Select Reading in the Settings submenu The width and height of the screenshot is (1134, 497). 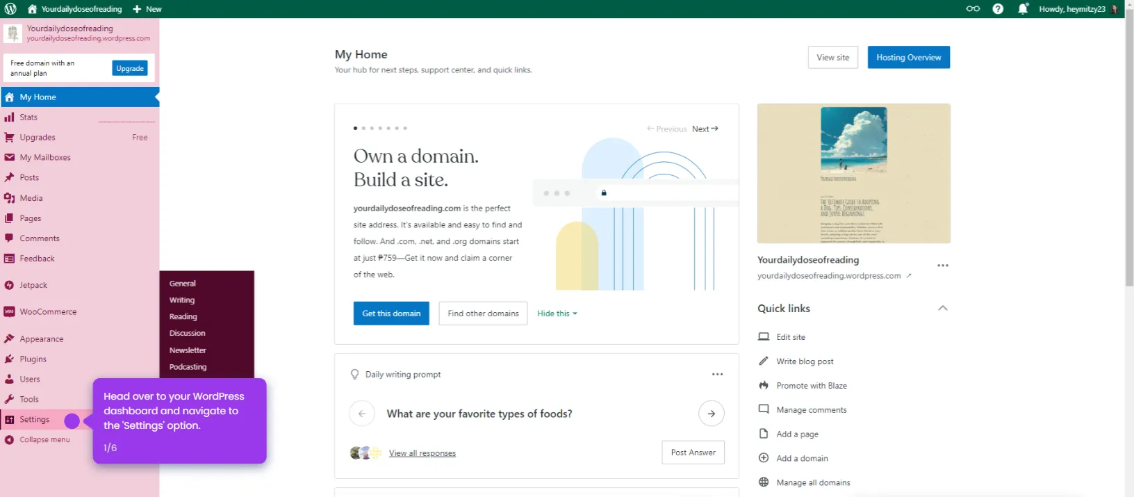(183, 317)
